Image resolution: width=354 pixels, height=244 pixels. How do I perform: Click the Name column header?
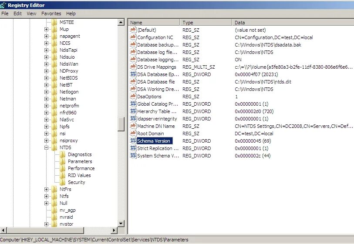pyautogui.click(x=154, y=23)
